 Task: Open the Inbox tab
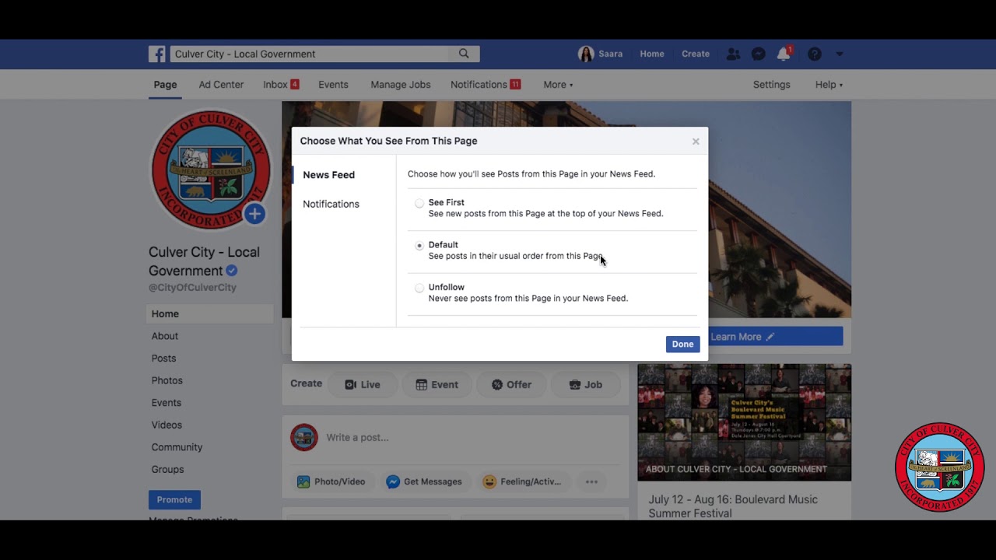[x=281, y=85]
